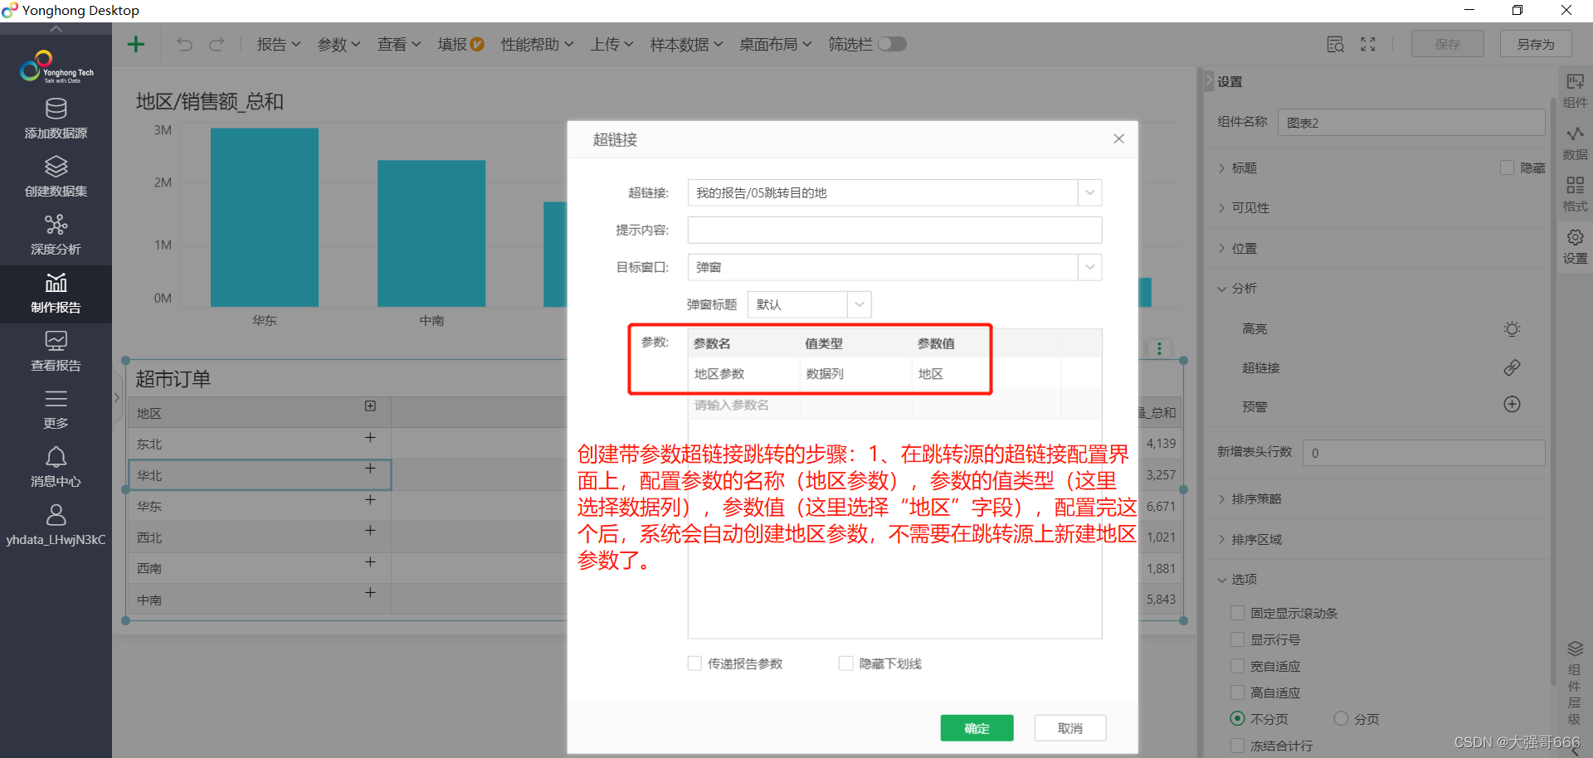Viewport: 1593px width, 758px height.
Task: Expand 东北 row plus icon
Action: click(370, 438)
